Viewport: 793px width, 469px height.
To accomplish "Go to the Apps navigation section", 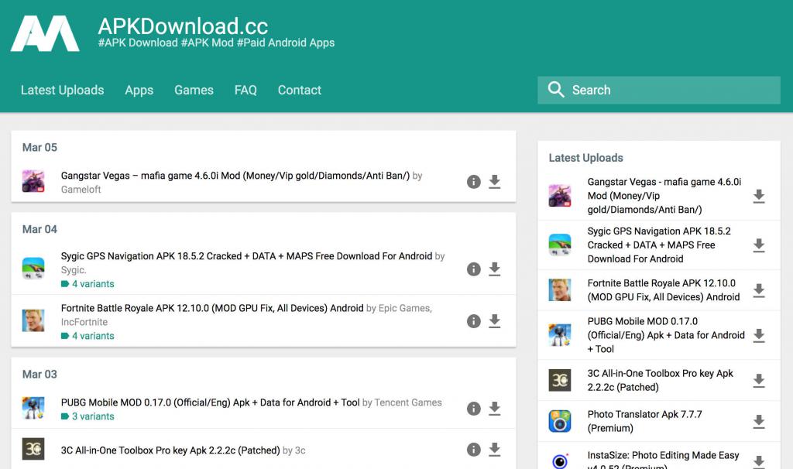I will (139, 90).
